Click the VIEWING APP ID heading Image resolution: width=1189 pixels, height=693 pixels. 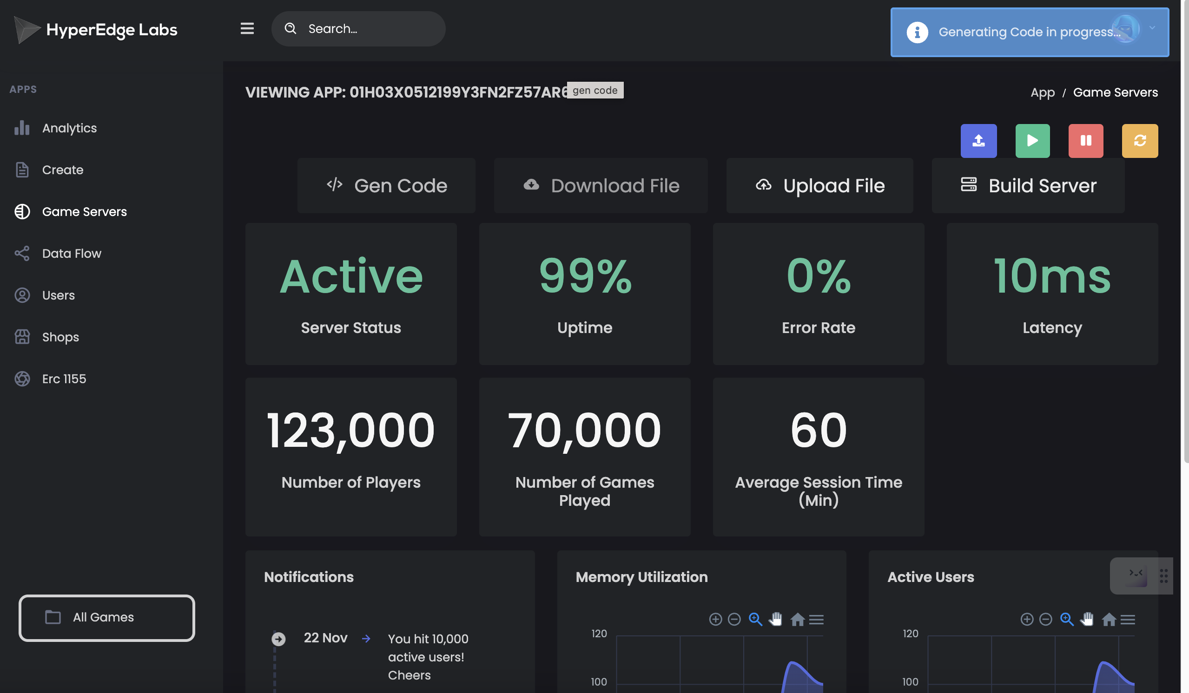pyautogui.click(x=407, y=92)
